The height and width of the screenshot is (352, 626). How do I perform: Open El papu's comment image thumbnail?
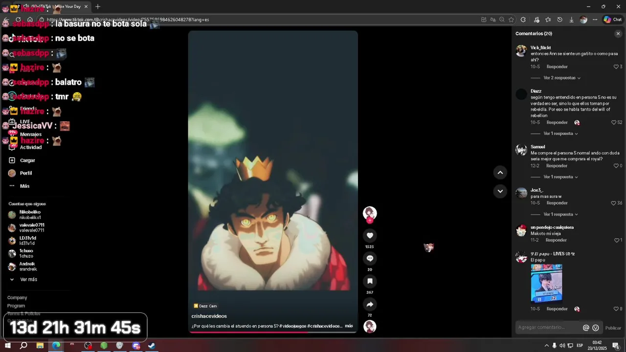[x=546, y=284]
